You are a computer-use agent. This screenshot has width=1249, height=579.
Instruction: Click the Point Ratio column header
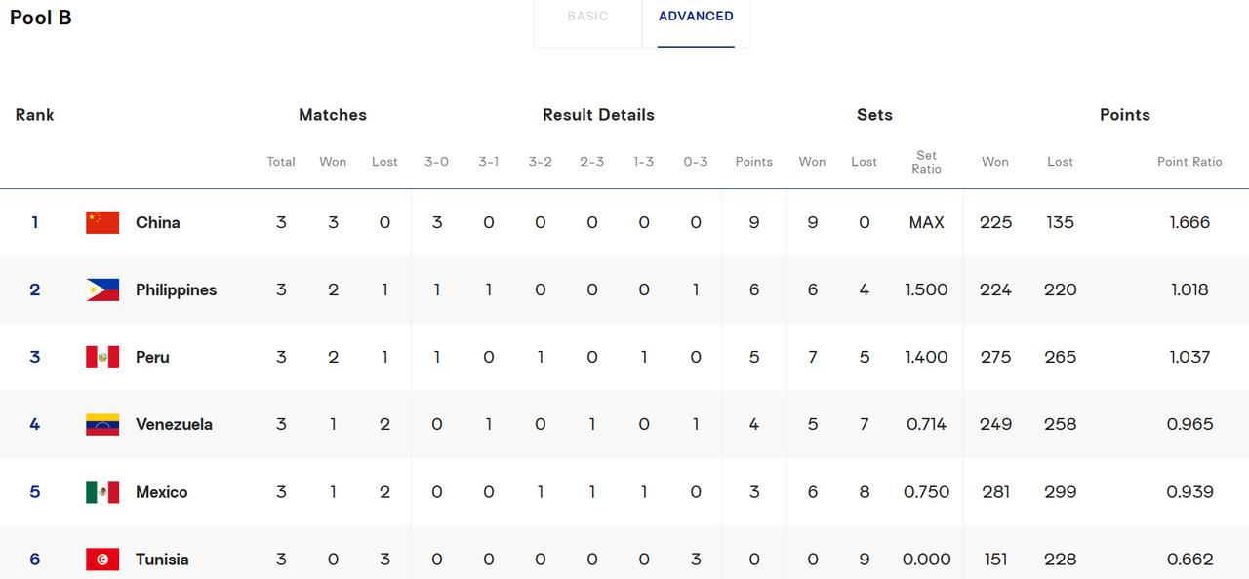coord(1189,162)
